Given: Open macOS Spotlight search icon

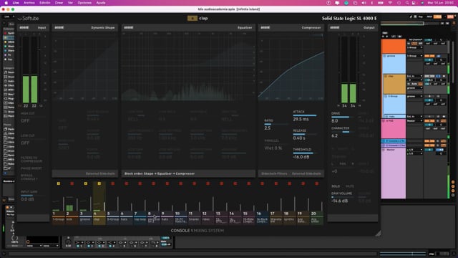Looking at the screenshot, I should coord(407,3).
